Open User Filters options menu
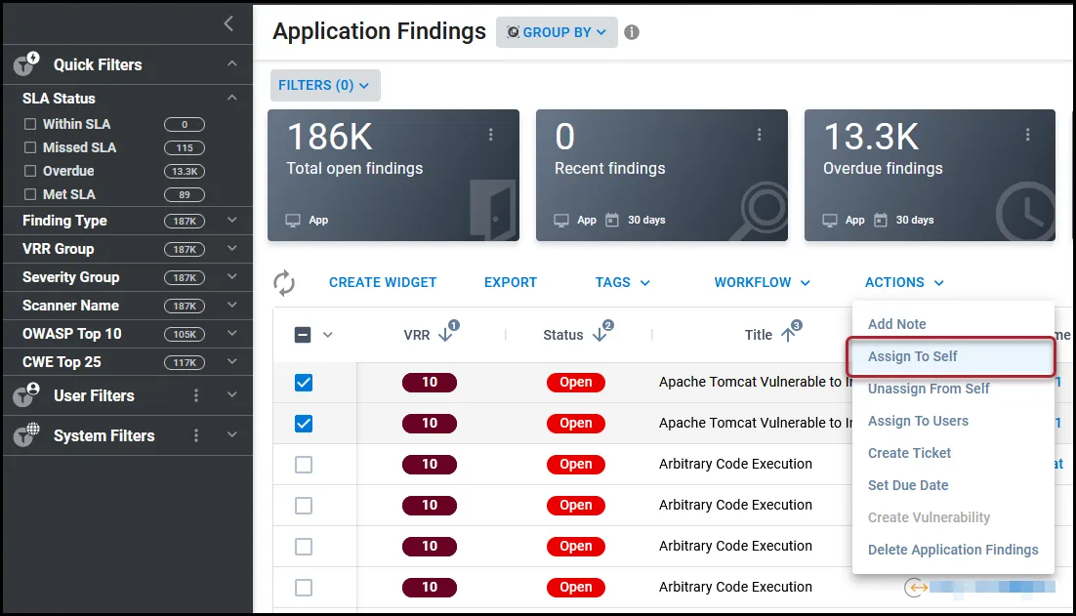The image size is (1076, 616). point(196,395)
